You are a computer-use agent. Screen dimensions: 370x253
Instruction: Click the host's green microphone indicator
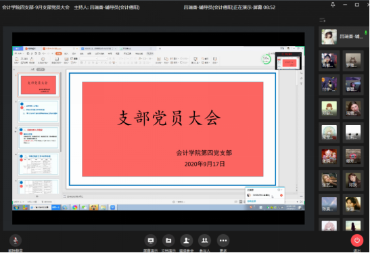coord(366,32)
